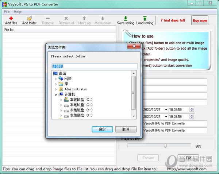This screenshot has width=219, height=174.
Task: Open the second 2020/10/27 date dropdown
Action: (166, 116)
